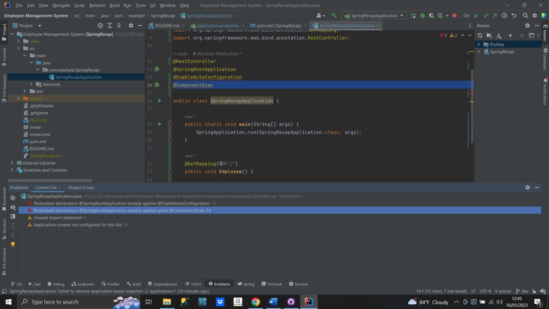
Task: Add Maven project plus icon
Action: tap(510, 35)
